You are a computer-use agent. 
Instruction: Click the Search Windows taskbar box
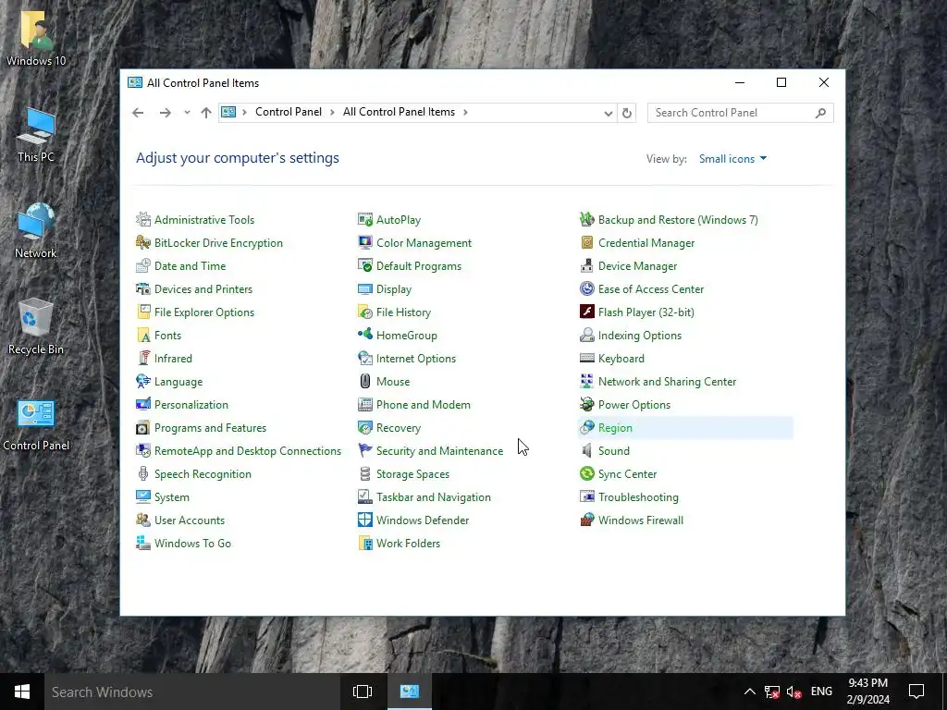[x=191, y=692]
